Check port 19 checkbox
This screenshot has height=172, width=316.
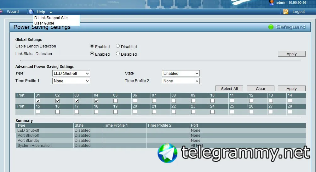click(x=116, y=112)
